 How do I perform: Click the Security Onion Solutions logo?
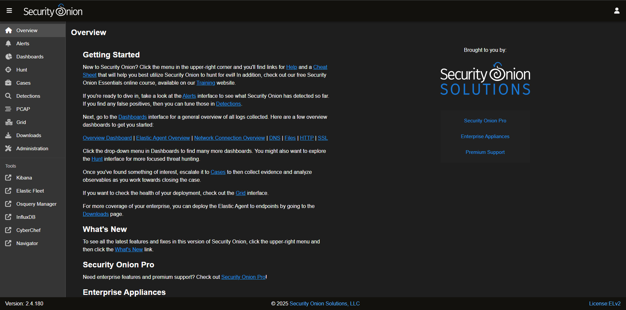pos(485,79)
